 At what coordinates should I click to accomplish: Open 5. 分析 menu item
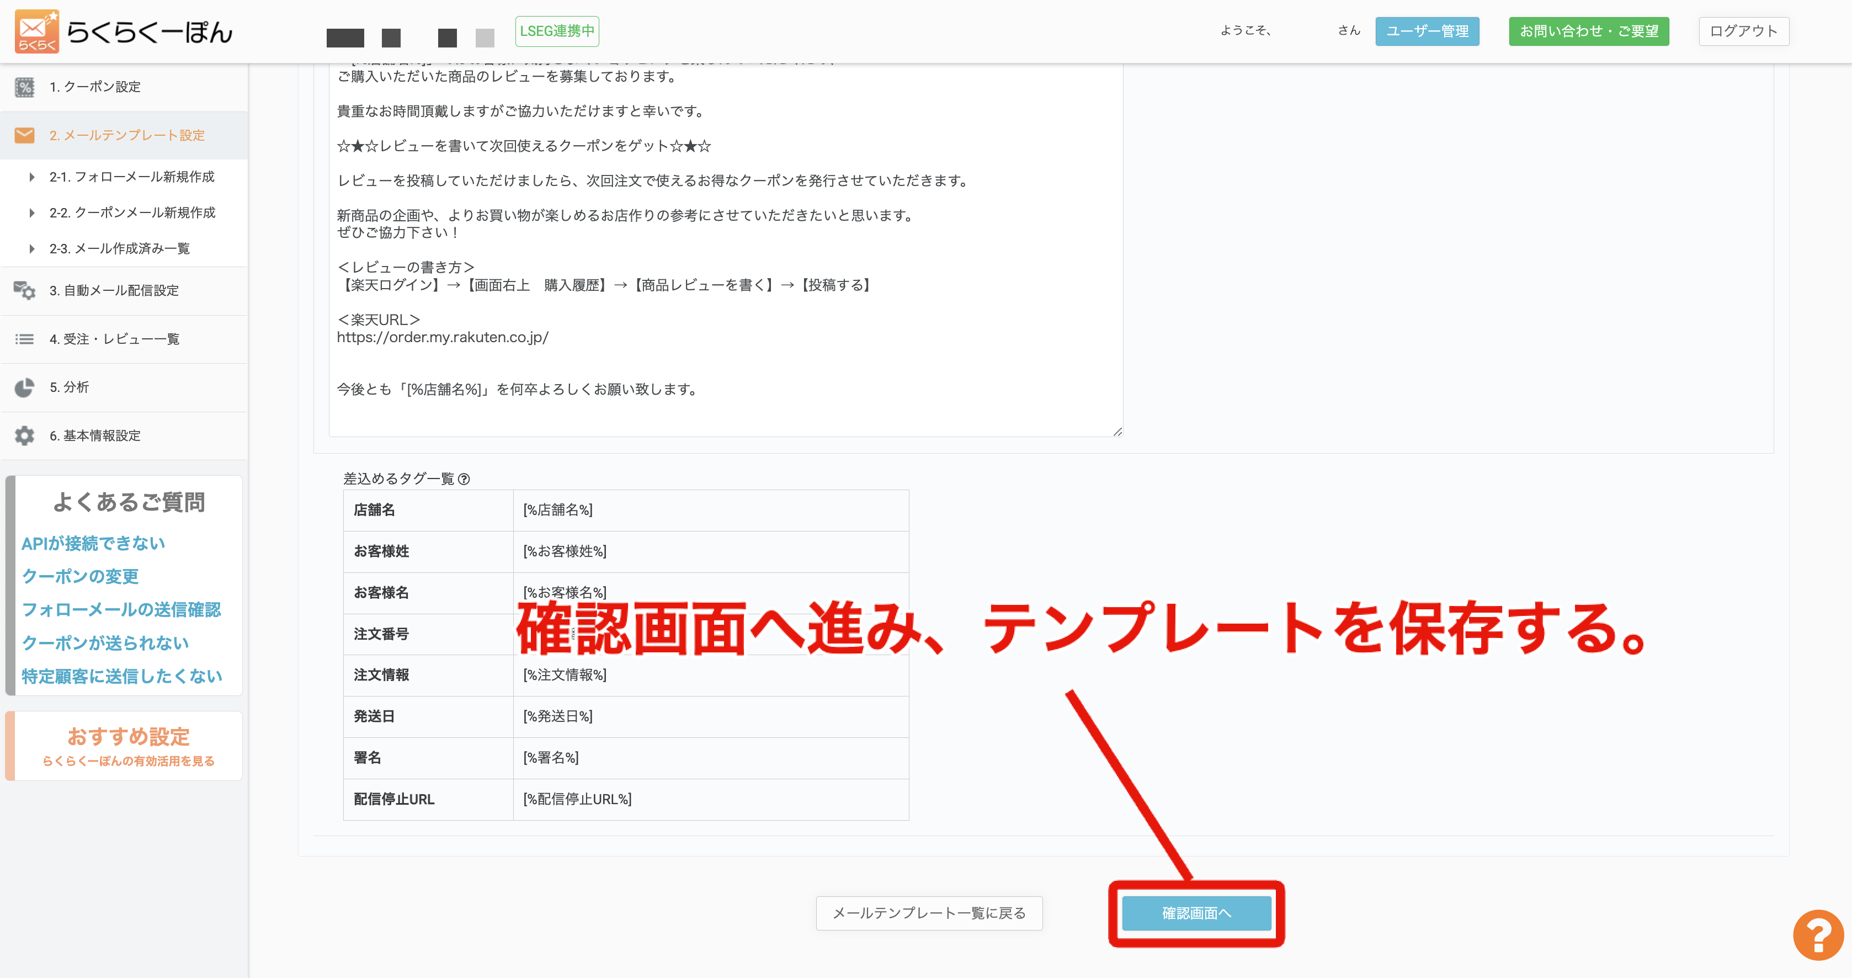click(124, 387)
